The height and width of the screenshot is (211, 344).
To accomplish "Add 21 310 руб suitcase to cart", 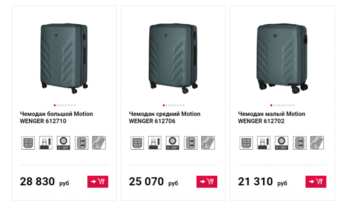I will 316,182.
